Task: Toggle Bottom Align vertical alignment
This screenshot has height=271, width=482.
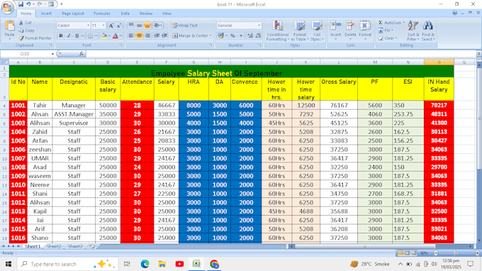Action: (x=147, y=26)
